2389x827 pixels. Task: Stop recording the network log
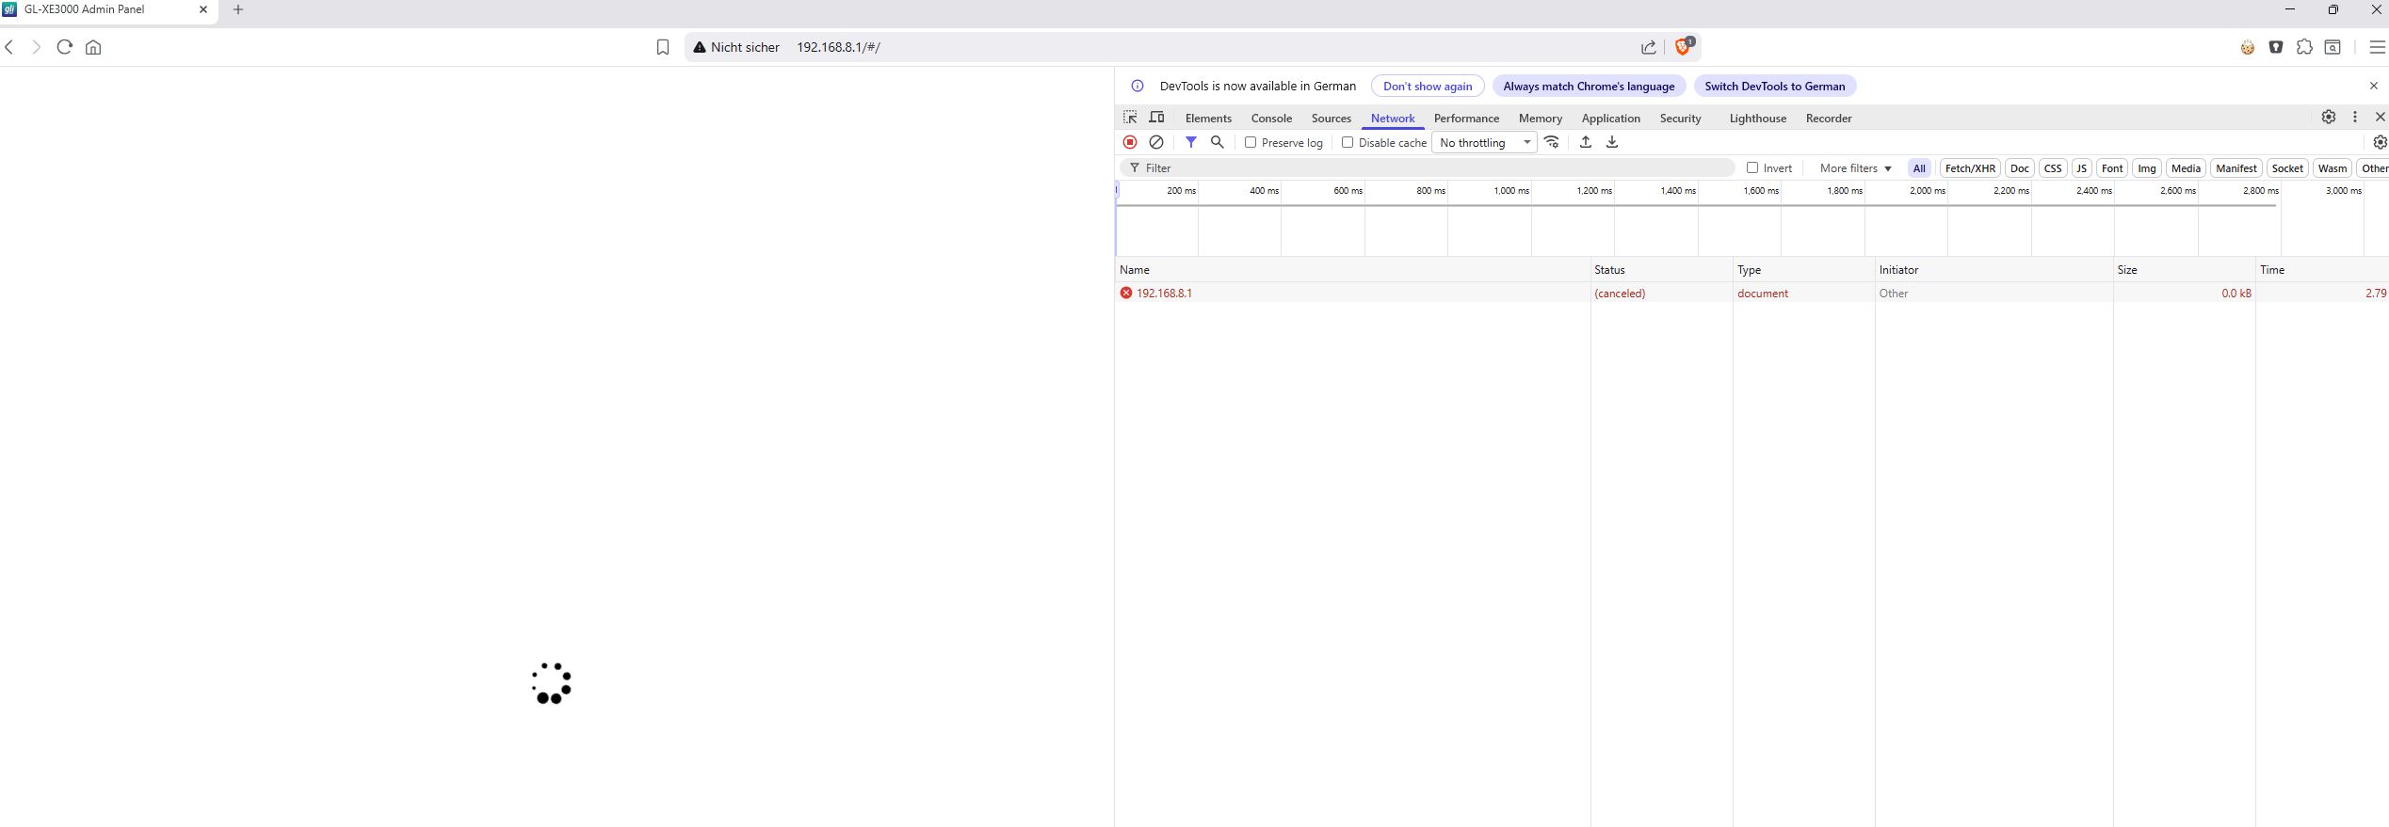tap(1130, 142)
